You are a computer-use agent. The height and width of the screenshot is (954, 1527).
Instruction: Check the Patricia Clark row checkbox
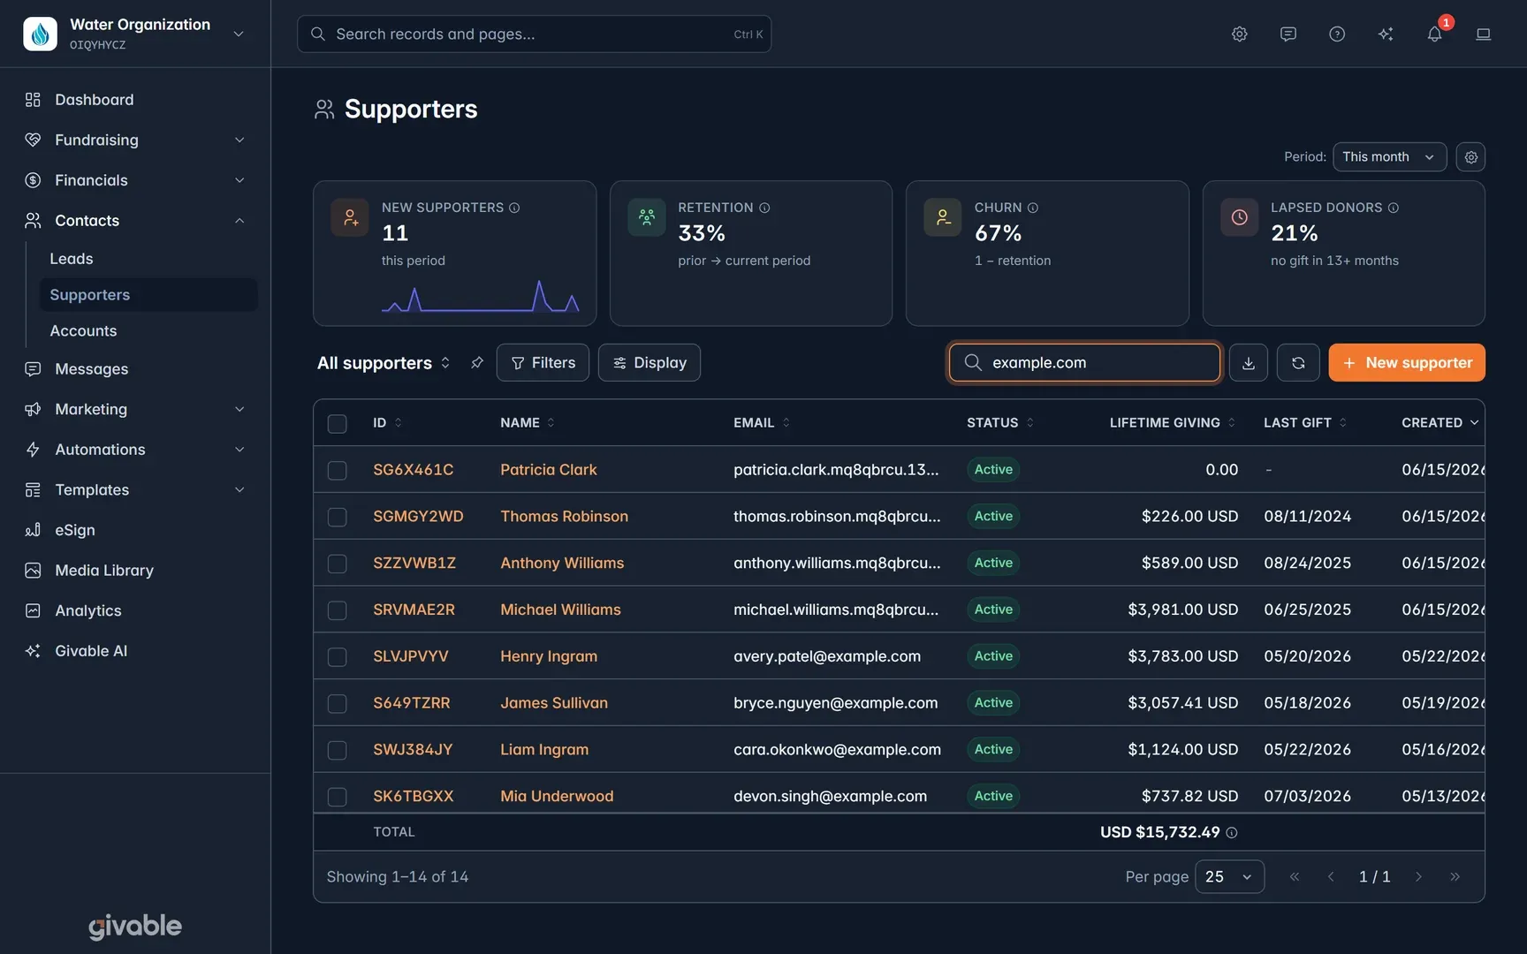tap(338, 470)
